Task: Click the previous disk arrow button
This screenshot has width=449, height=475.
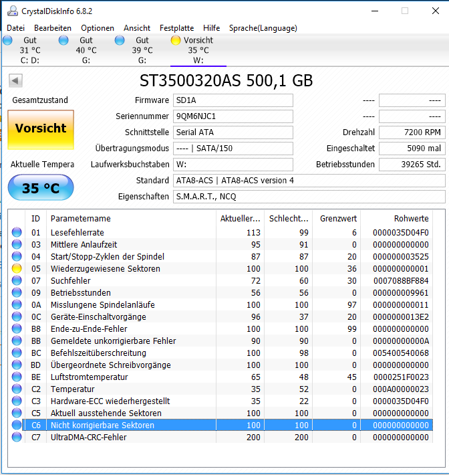Action: tap(15, 80)
